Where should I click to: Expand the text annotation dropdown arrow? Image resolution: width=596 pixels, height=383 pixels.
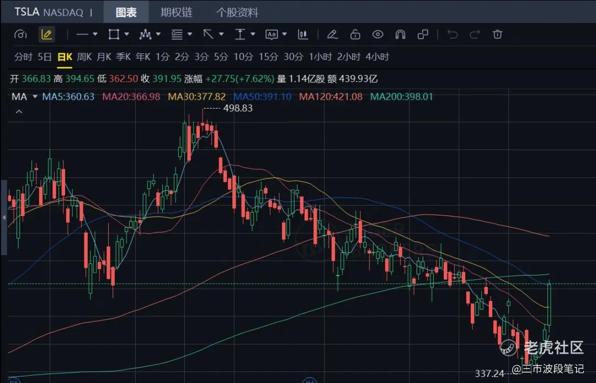(285, 35)
